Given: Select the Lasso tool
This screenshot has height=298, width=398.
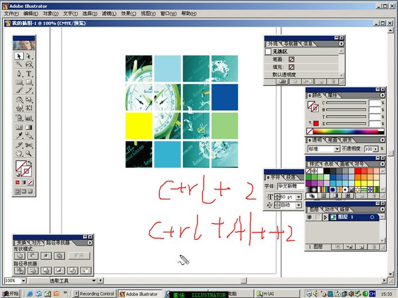Looking at the screenshot, I should pyautogui.click(x=29, y=64).
